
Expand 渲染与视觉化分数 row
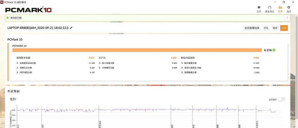182,68
